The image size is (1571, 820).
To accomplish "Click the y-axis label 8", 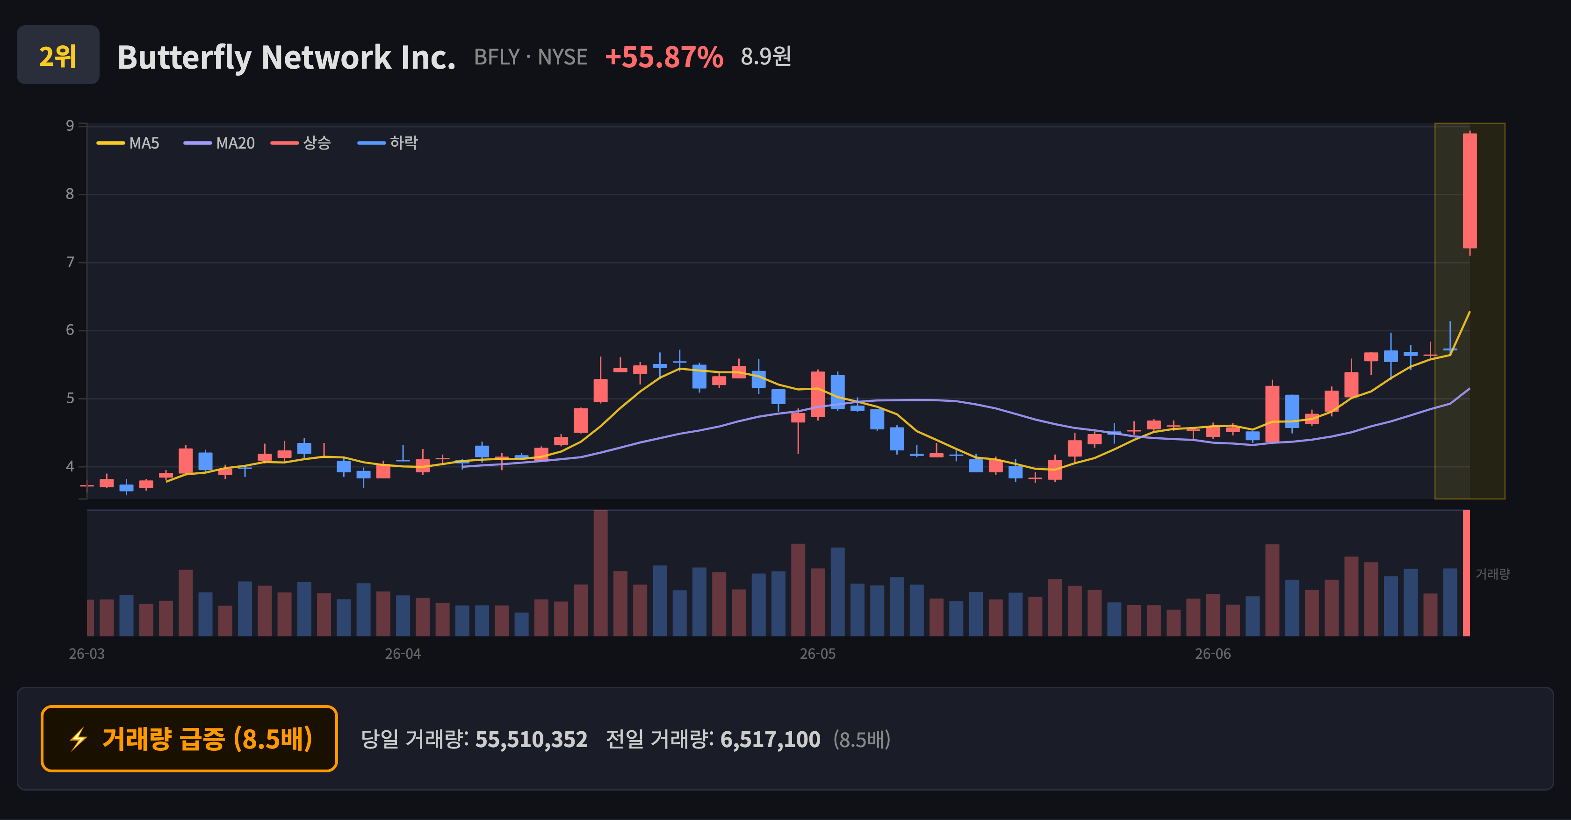I will click(70, 194).
